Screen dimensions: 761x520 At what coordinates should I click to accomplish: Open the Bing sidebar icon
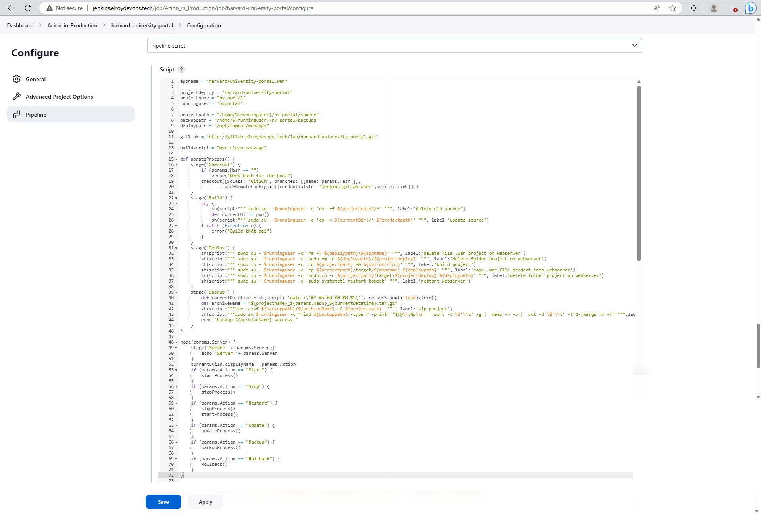pos(750,8)
